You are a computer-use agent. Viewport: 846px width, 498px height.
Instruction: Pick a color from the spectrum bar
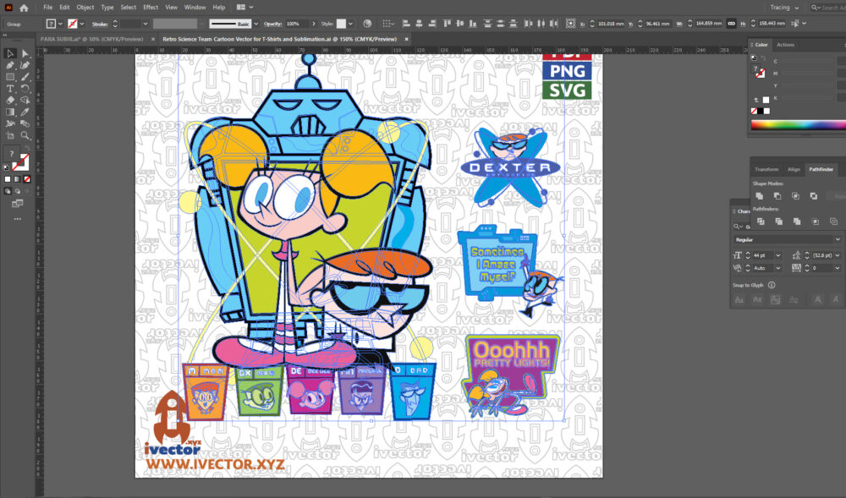pyautogui.click(x=799, y=125)
